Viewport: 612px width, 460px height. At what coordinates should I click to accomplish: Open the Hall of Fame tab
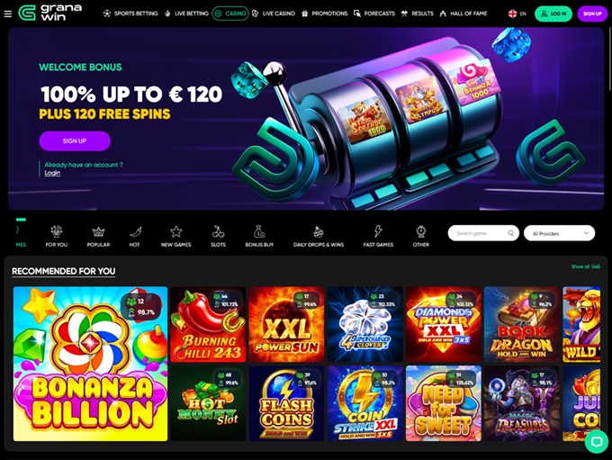tap(463, 14)
